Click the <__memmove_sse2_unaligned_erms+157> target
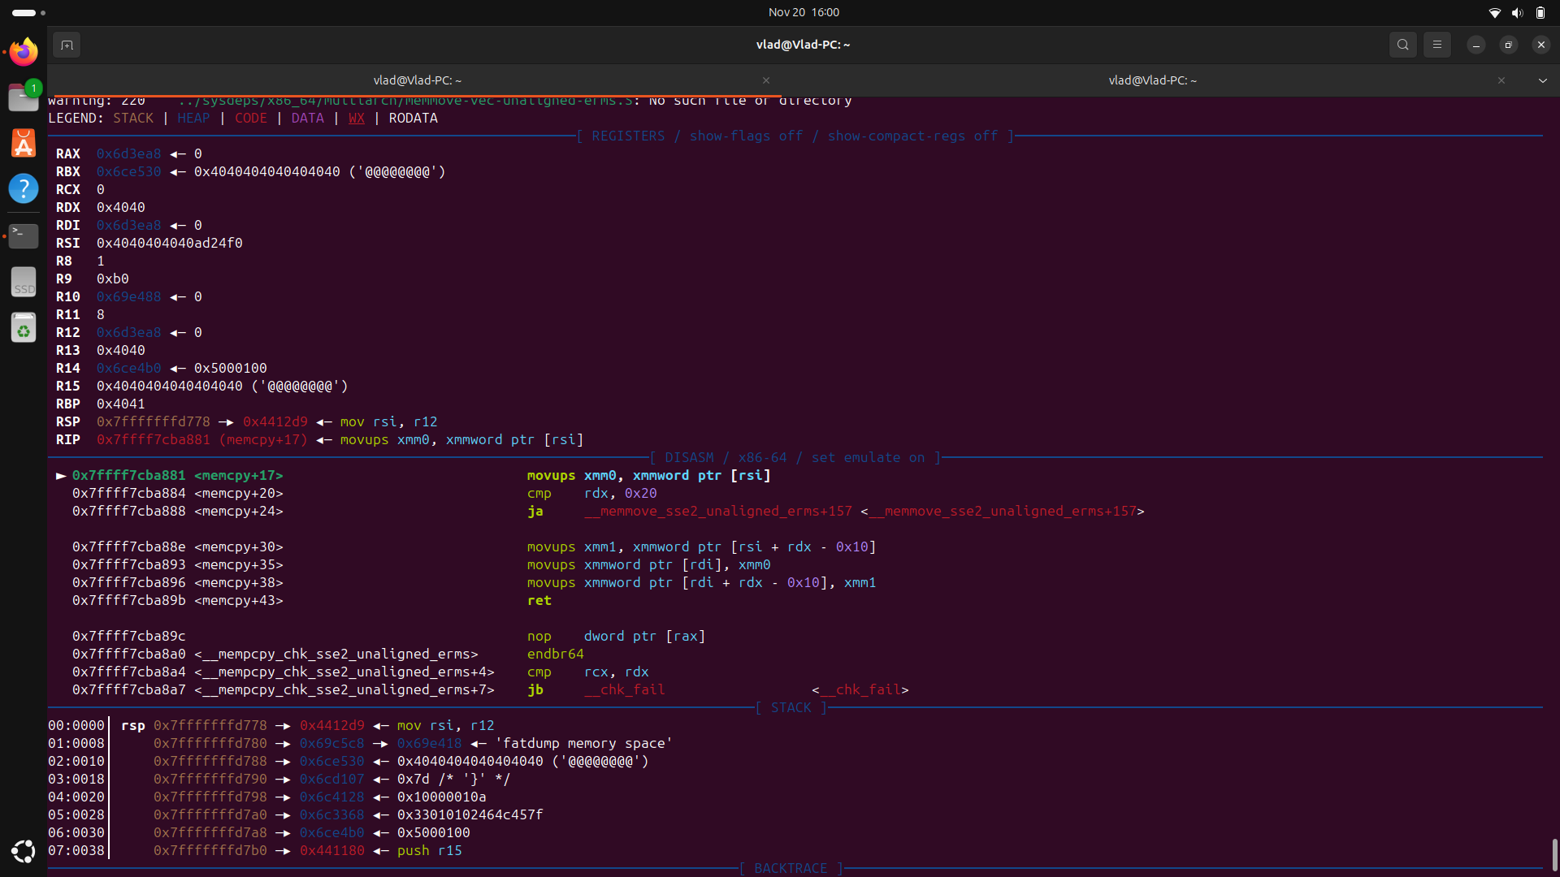Image resolution: width=1560 pixels, height=877 pixels. (x=1002, y=511)
